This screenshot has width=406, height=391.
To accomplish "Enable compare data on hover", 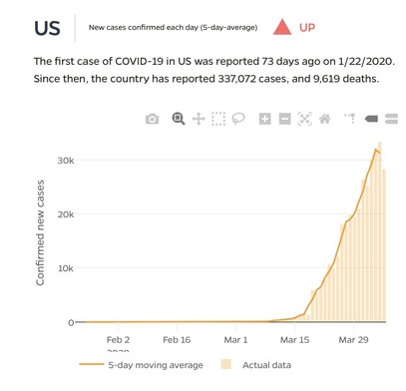I will coord(391,119).
